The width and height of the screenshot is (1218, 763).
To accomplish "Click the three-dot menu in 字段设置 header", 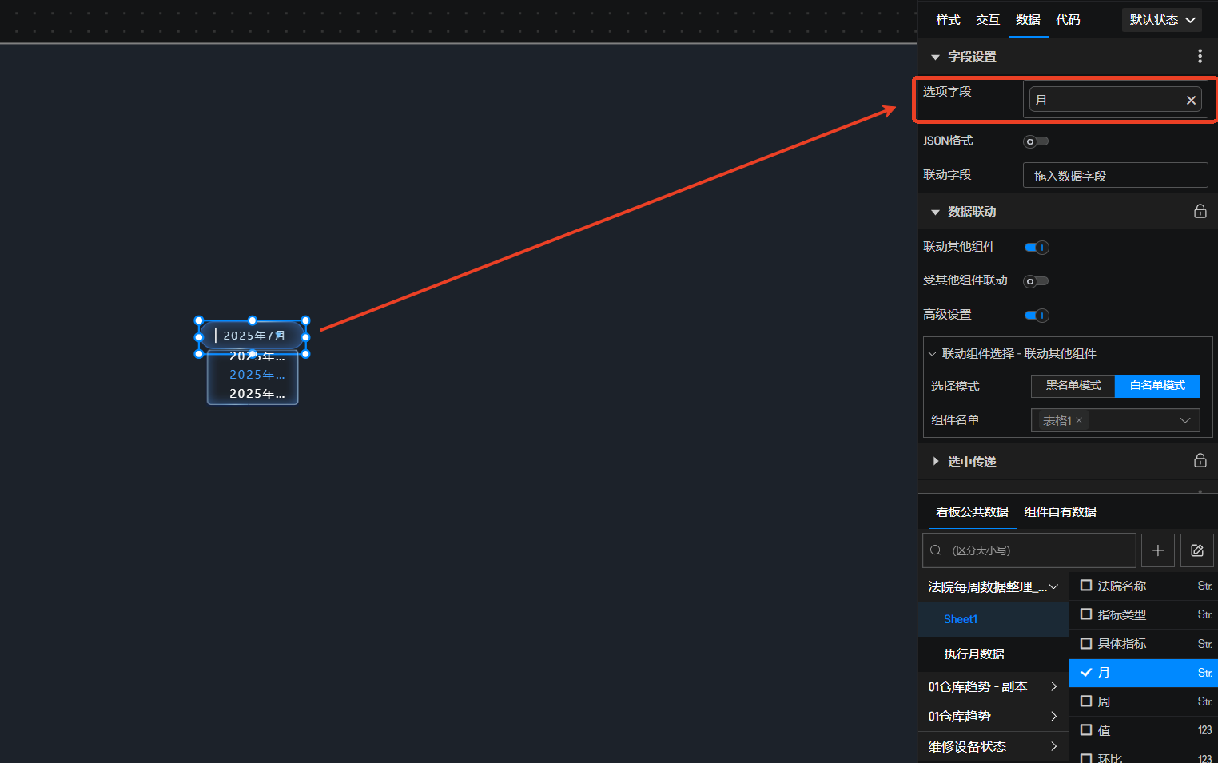I will (1199, 56).
